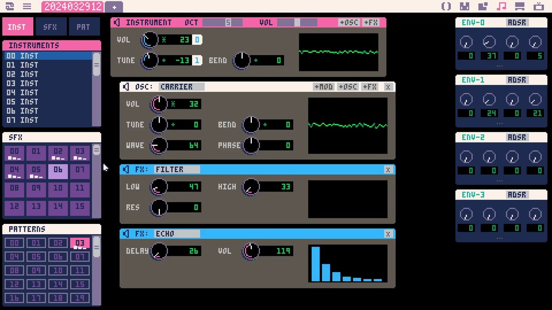Expand ENV-1 panel via its dots
Screen dimensions: 552x310
(499, 123)
